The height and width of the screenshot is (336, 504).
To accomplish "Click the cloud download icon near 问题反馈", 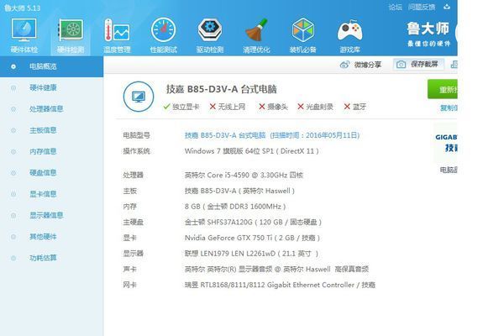I will 447,7.
